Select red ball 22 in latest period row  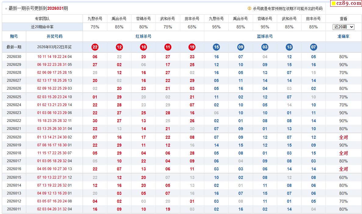tap(95, 47)
